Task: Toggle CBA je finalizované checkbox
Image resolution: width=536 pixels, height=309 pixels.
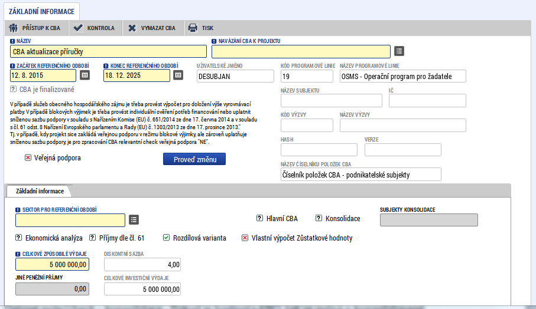Action: [13, 89]
